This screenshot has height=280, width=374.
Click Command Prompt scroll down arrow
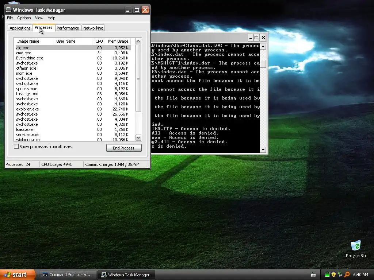coord(263,149)
